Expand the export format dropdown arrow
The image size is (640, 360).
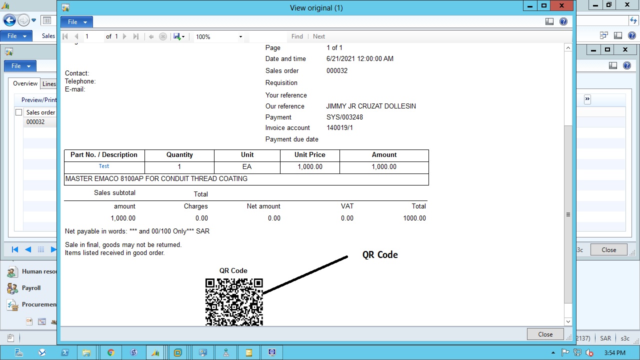[184, 36]
